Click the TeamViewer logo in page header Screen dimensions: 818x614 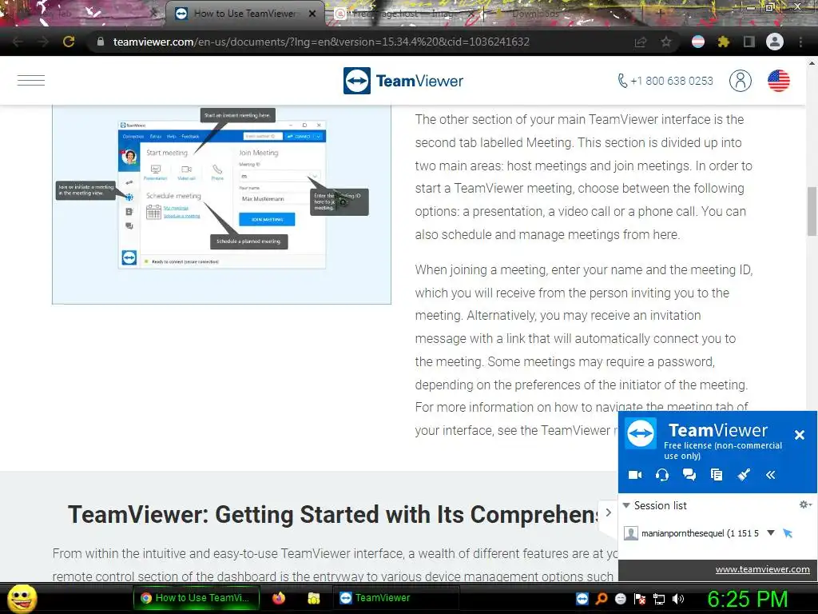(x=403, y=81)
